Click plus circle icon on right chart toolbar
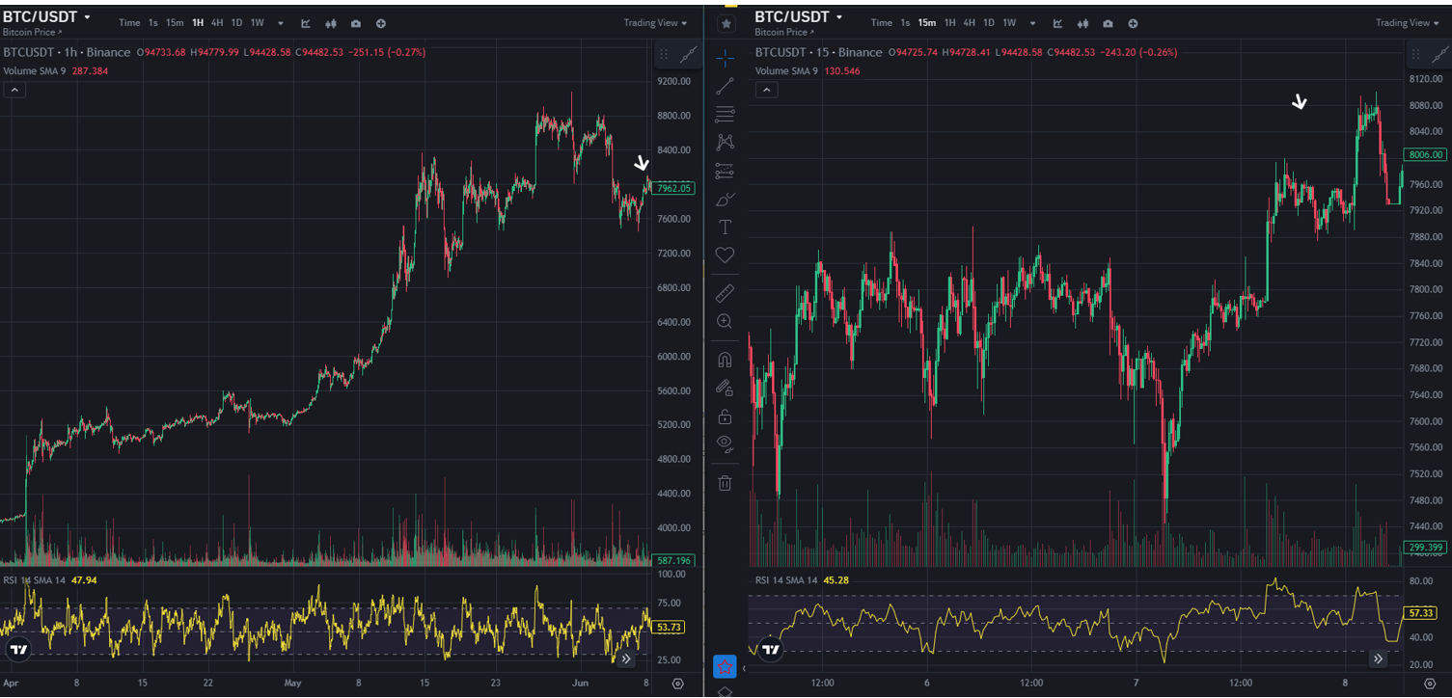 tap(1133, 23)
